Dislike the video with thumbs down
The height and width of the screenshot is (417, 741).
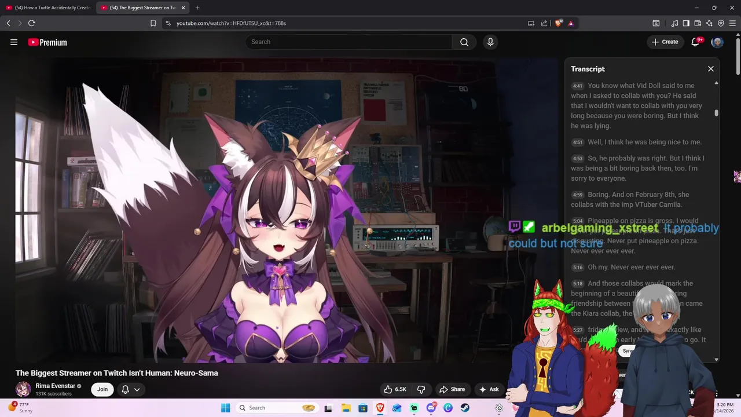point(421,389)
